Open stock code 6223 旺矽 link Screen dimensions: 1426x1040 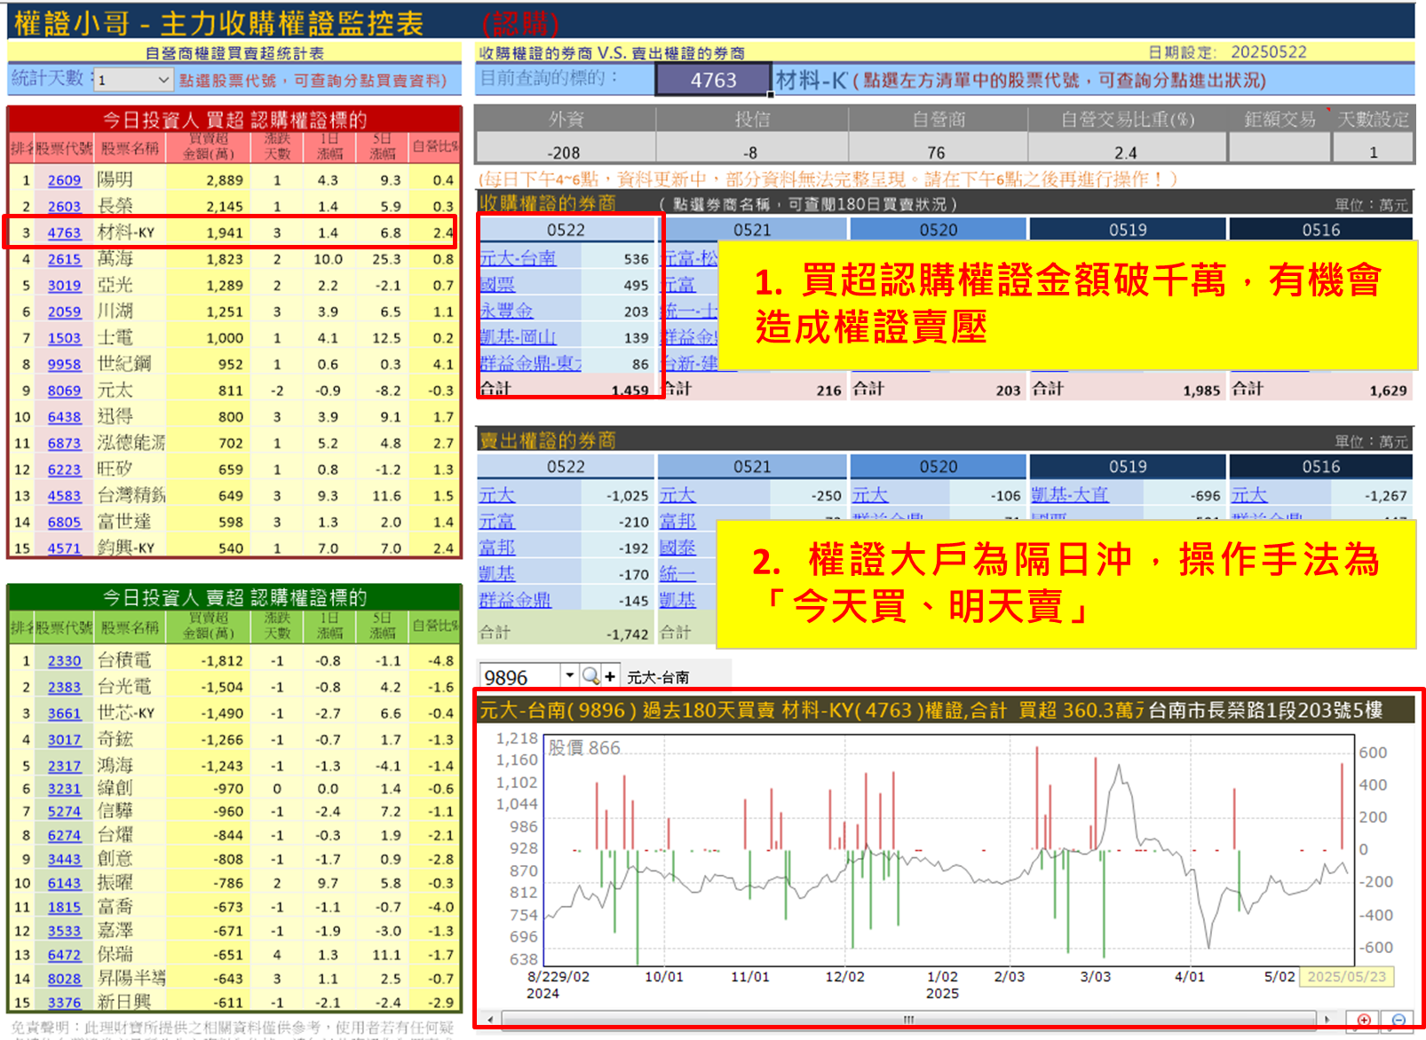pyautogui.click(x=64, y=469)
